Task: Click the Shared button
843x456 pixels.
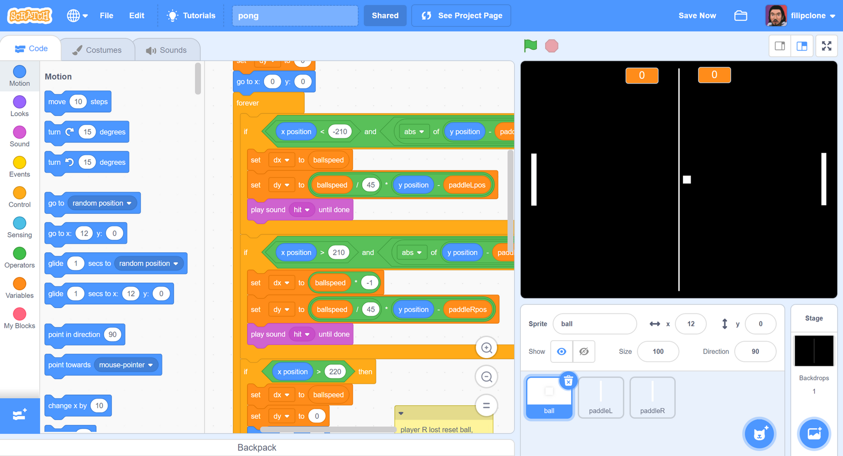Action: pyautogui.click(x=385, y=15)
